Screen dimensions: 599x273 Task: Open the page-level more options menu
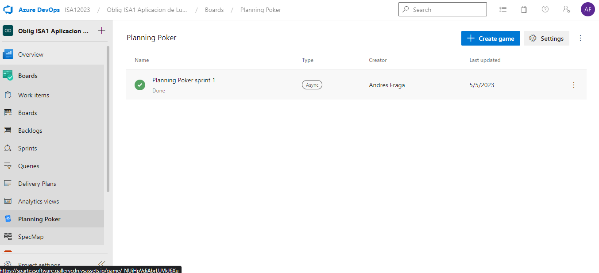click(580, 38)
